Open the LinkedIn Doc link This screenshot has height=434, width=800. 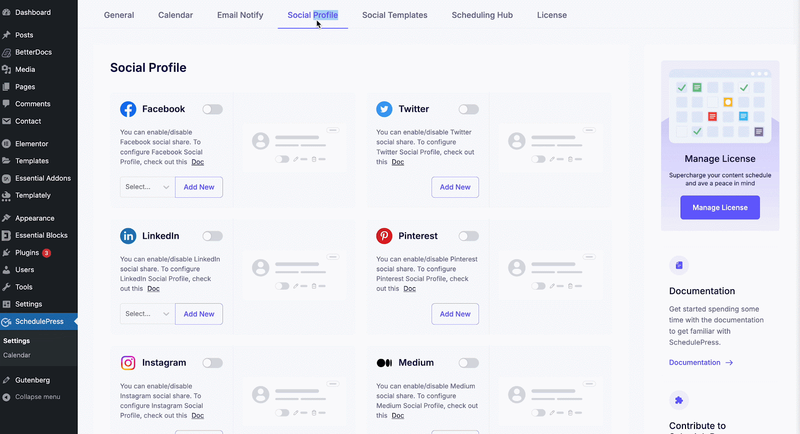[153, 289]
